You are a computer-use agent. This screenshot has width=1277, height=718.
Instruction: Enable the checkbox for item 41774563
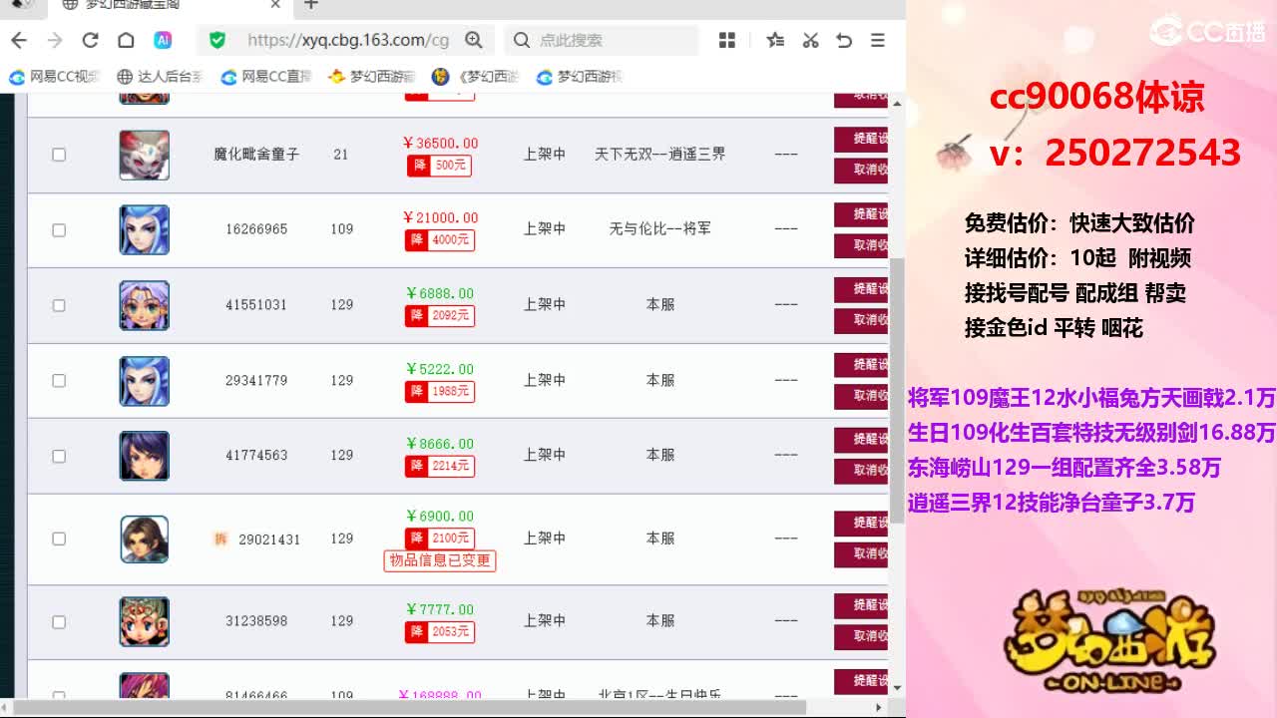(59, 456)
